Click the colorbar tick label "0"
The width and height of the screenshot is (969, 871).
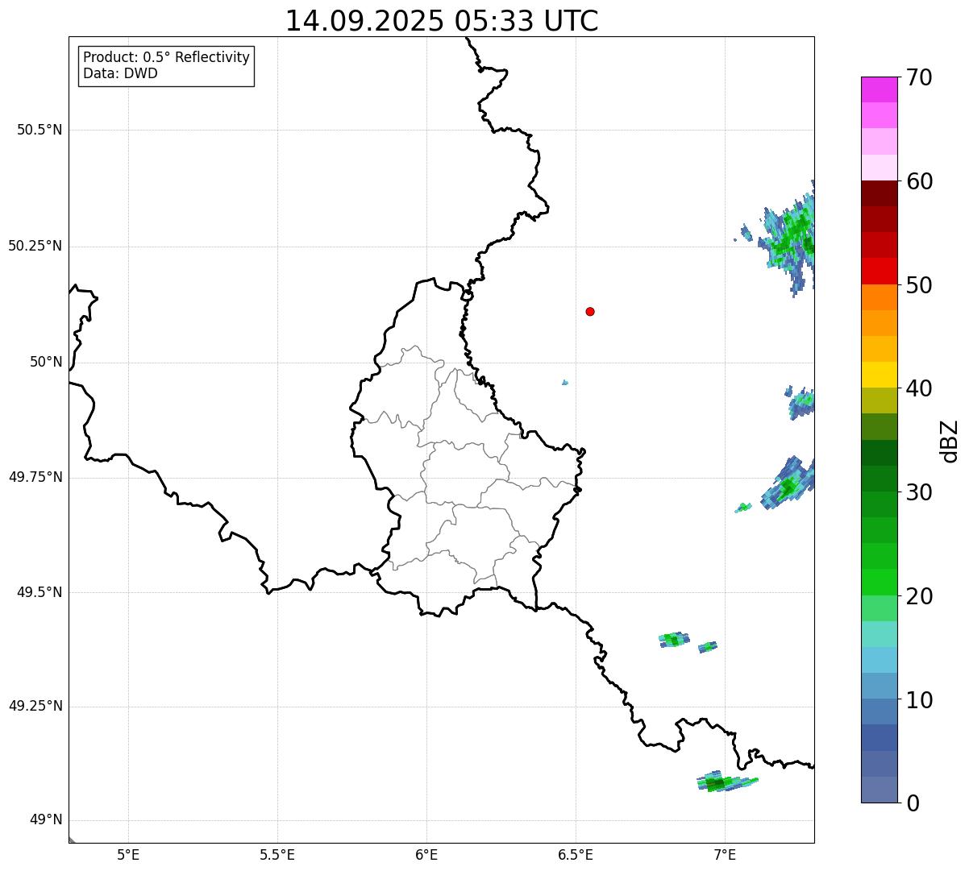[x=912, y=803]
